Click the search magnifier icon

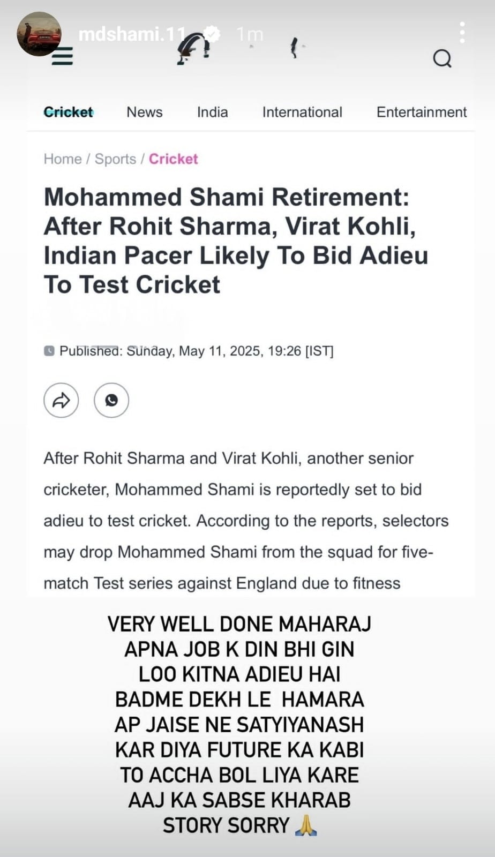(442, 58)
